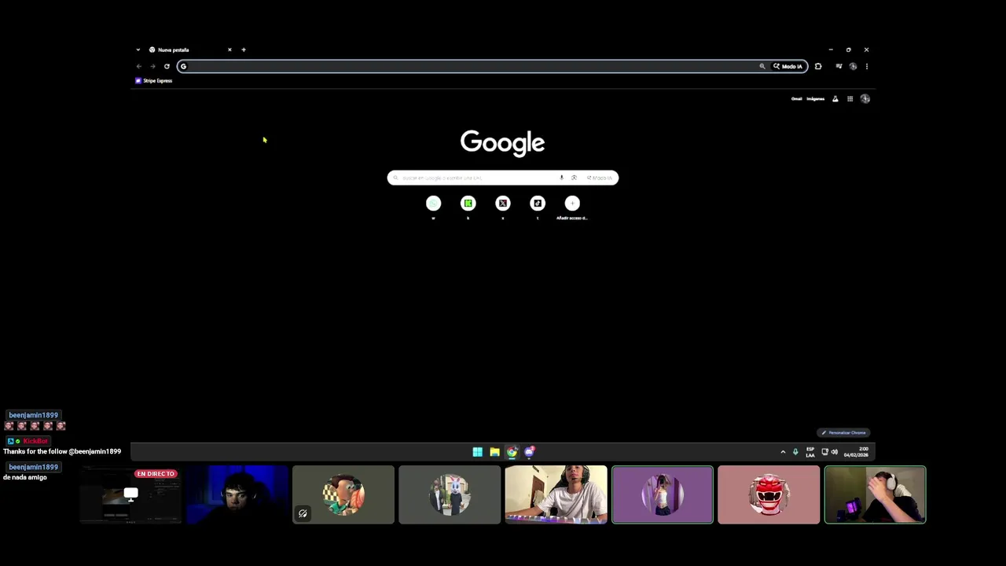Open the purple app on the taskbar

click(x=529, y=452)
